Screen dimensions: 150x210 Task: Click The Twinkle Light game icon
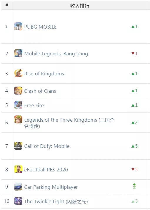pos(18,201)
